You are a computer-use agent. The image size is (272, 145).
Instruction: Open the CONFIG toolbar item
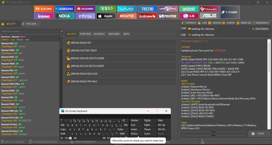click(x=228, y=23)
